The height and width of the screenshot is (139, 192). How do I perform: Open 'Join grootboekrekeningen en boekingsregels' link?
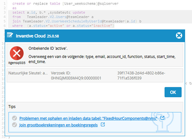coord(58,125)
